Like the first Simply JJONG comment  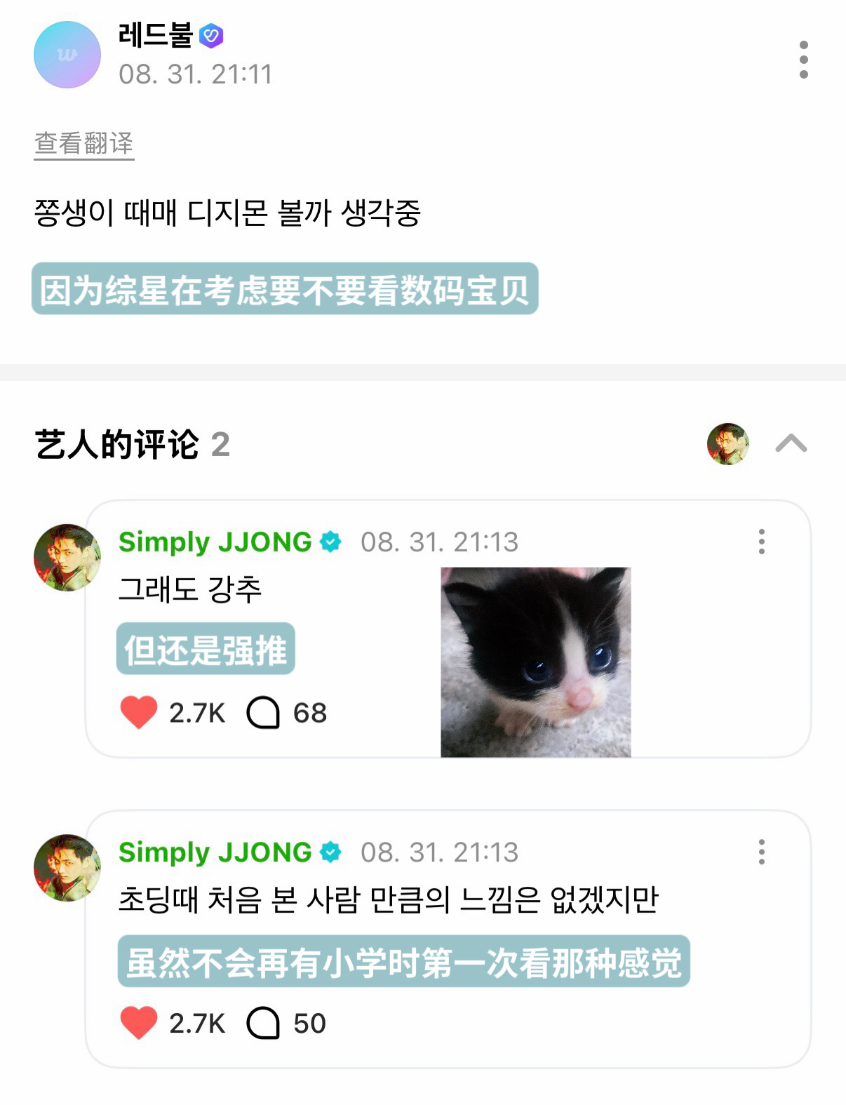pyautogui.click(x=139, y=712)
